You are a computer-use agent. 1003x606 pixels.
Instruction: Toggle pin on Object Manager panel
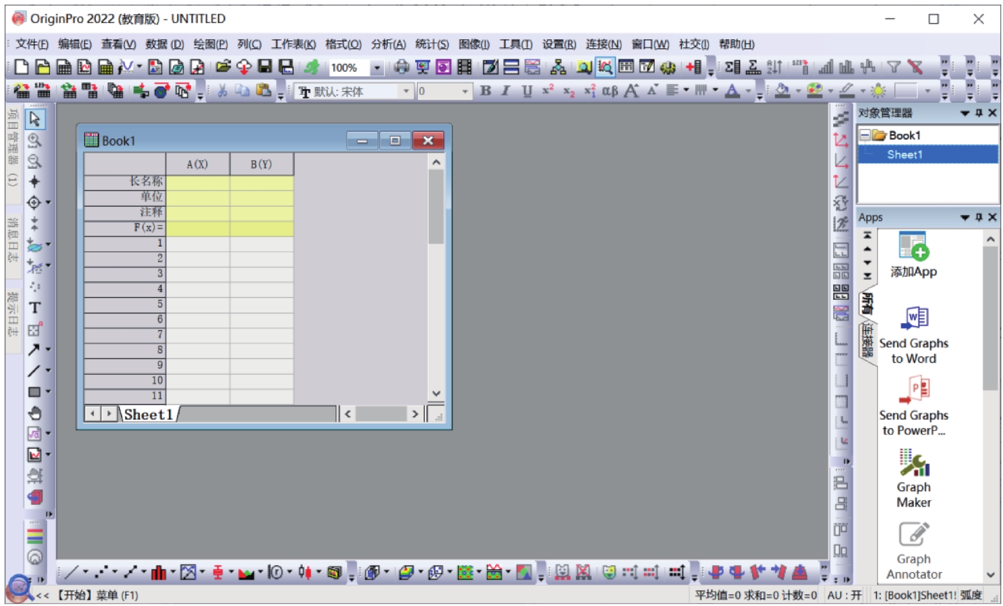(x=979, y=113)
